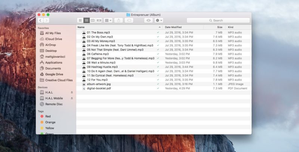The image size is (299, 152).
Task: Open the Action gear menu
Action: tap(159, 20)
